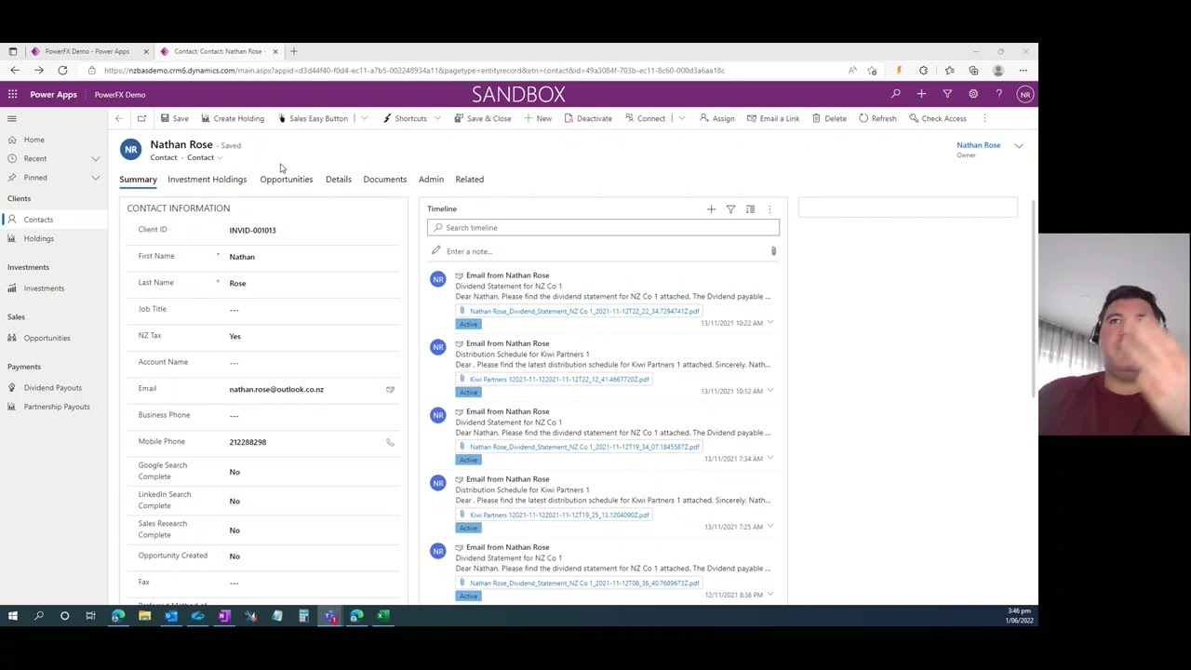Open the Power Apps waffle app launcher

pos(12,94)
